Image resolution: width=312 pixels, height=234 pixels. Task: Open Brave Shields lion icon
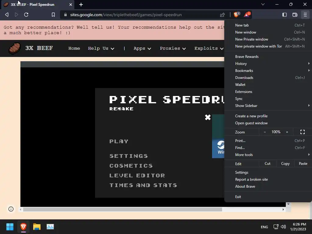pyautogui.click(x=236, y=14)
